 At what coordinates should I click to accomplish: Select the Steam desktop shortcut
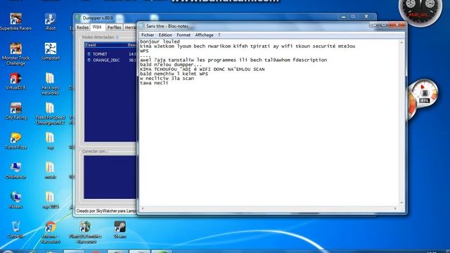(120, 230)
